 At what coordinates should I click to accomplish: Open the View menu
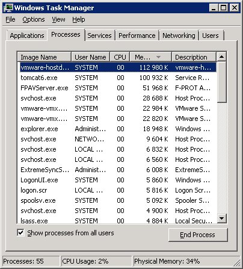[58, 19]
